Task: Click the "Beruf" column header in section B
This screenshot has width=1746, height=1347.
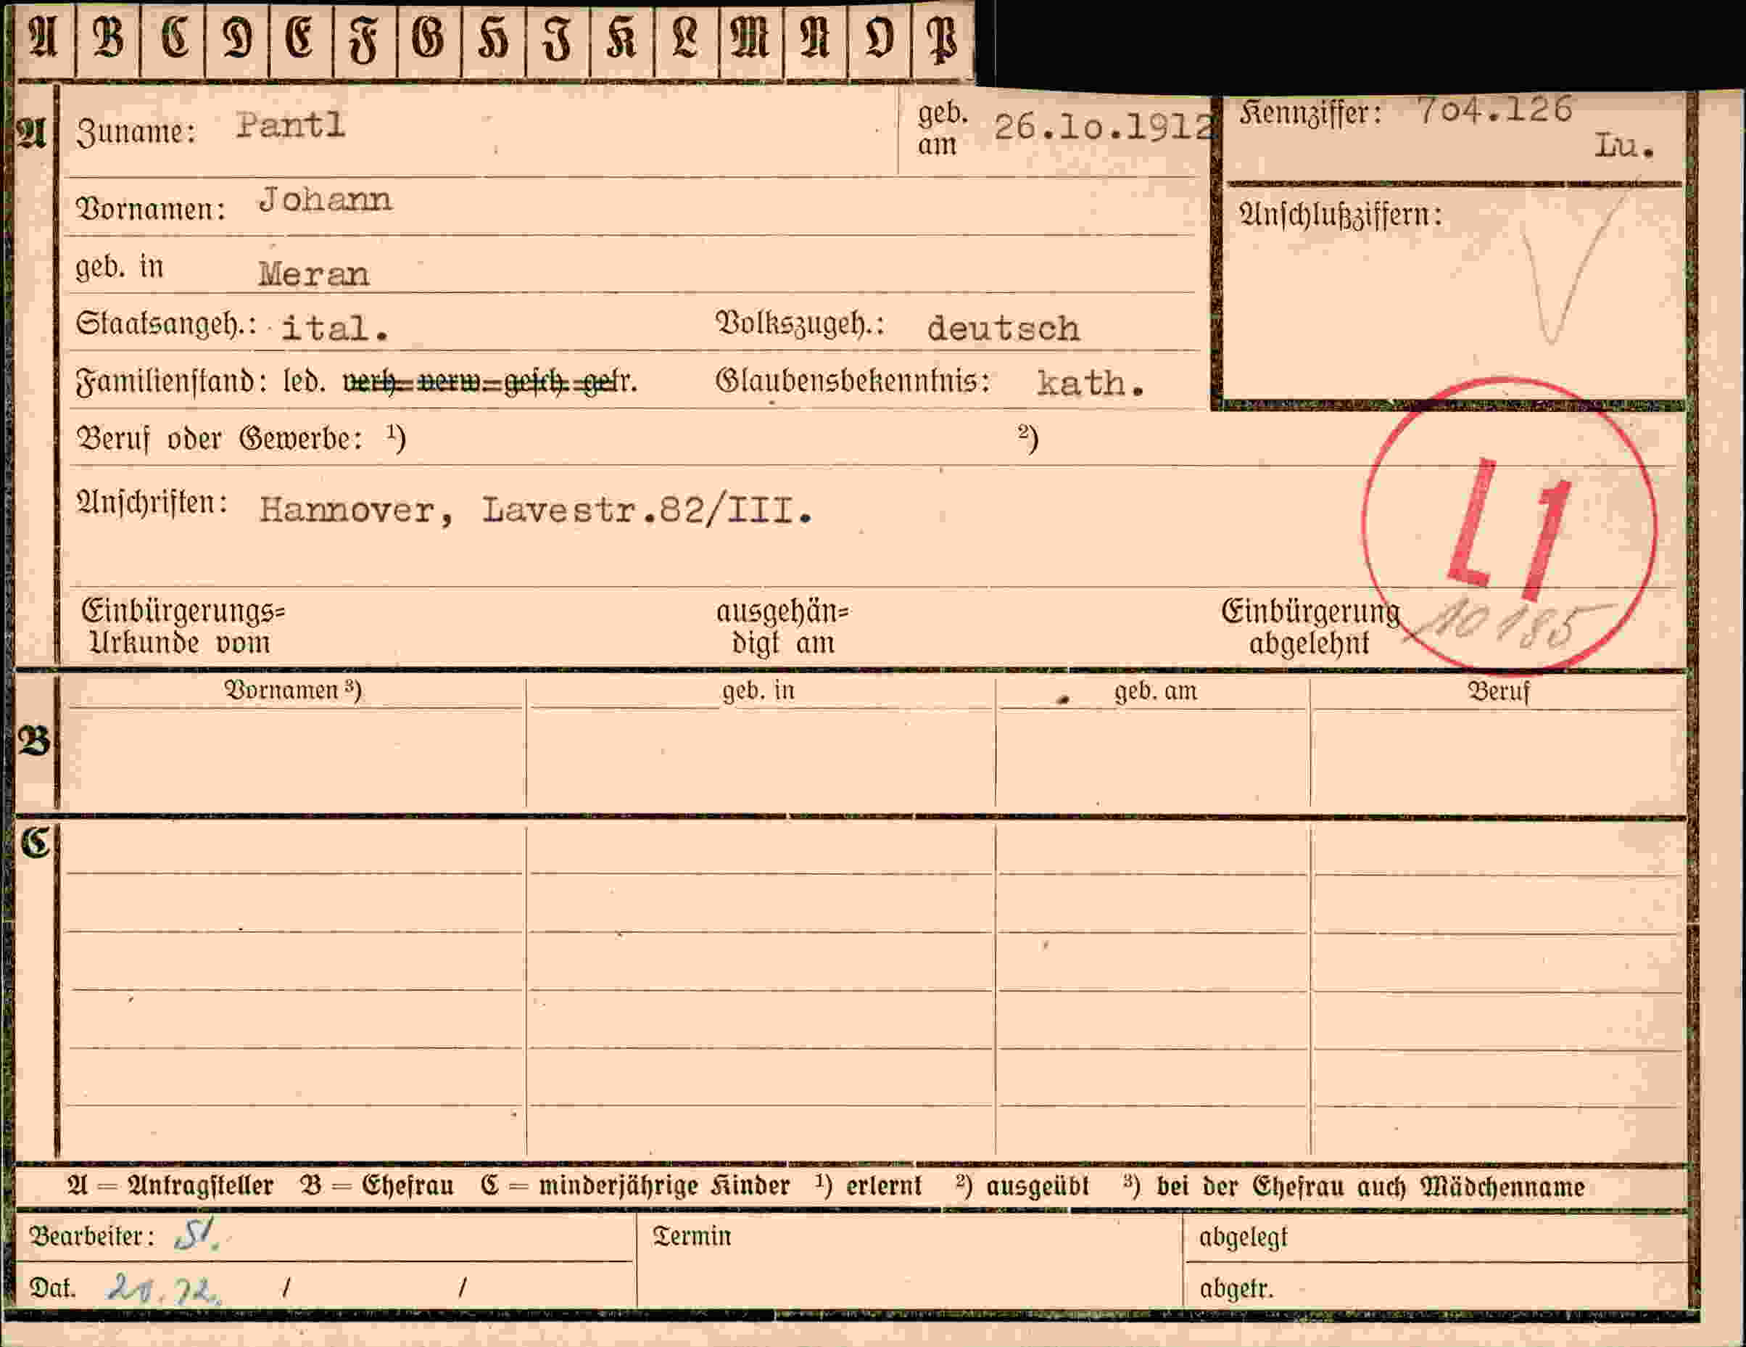Action: coord(1498,692)
